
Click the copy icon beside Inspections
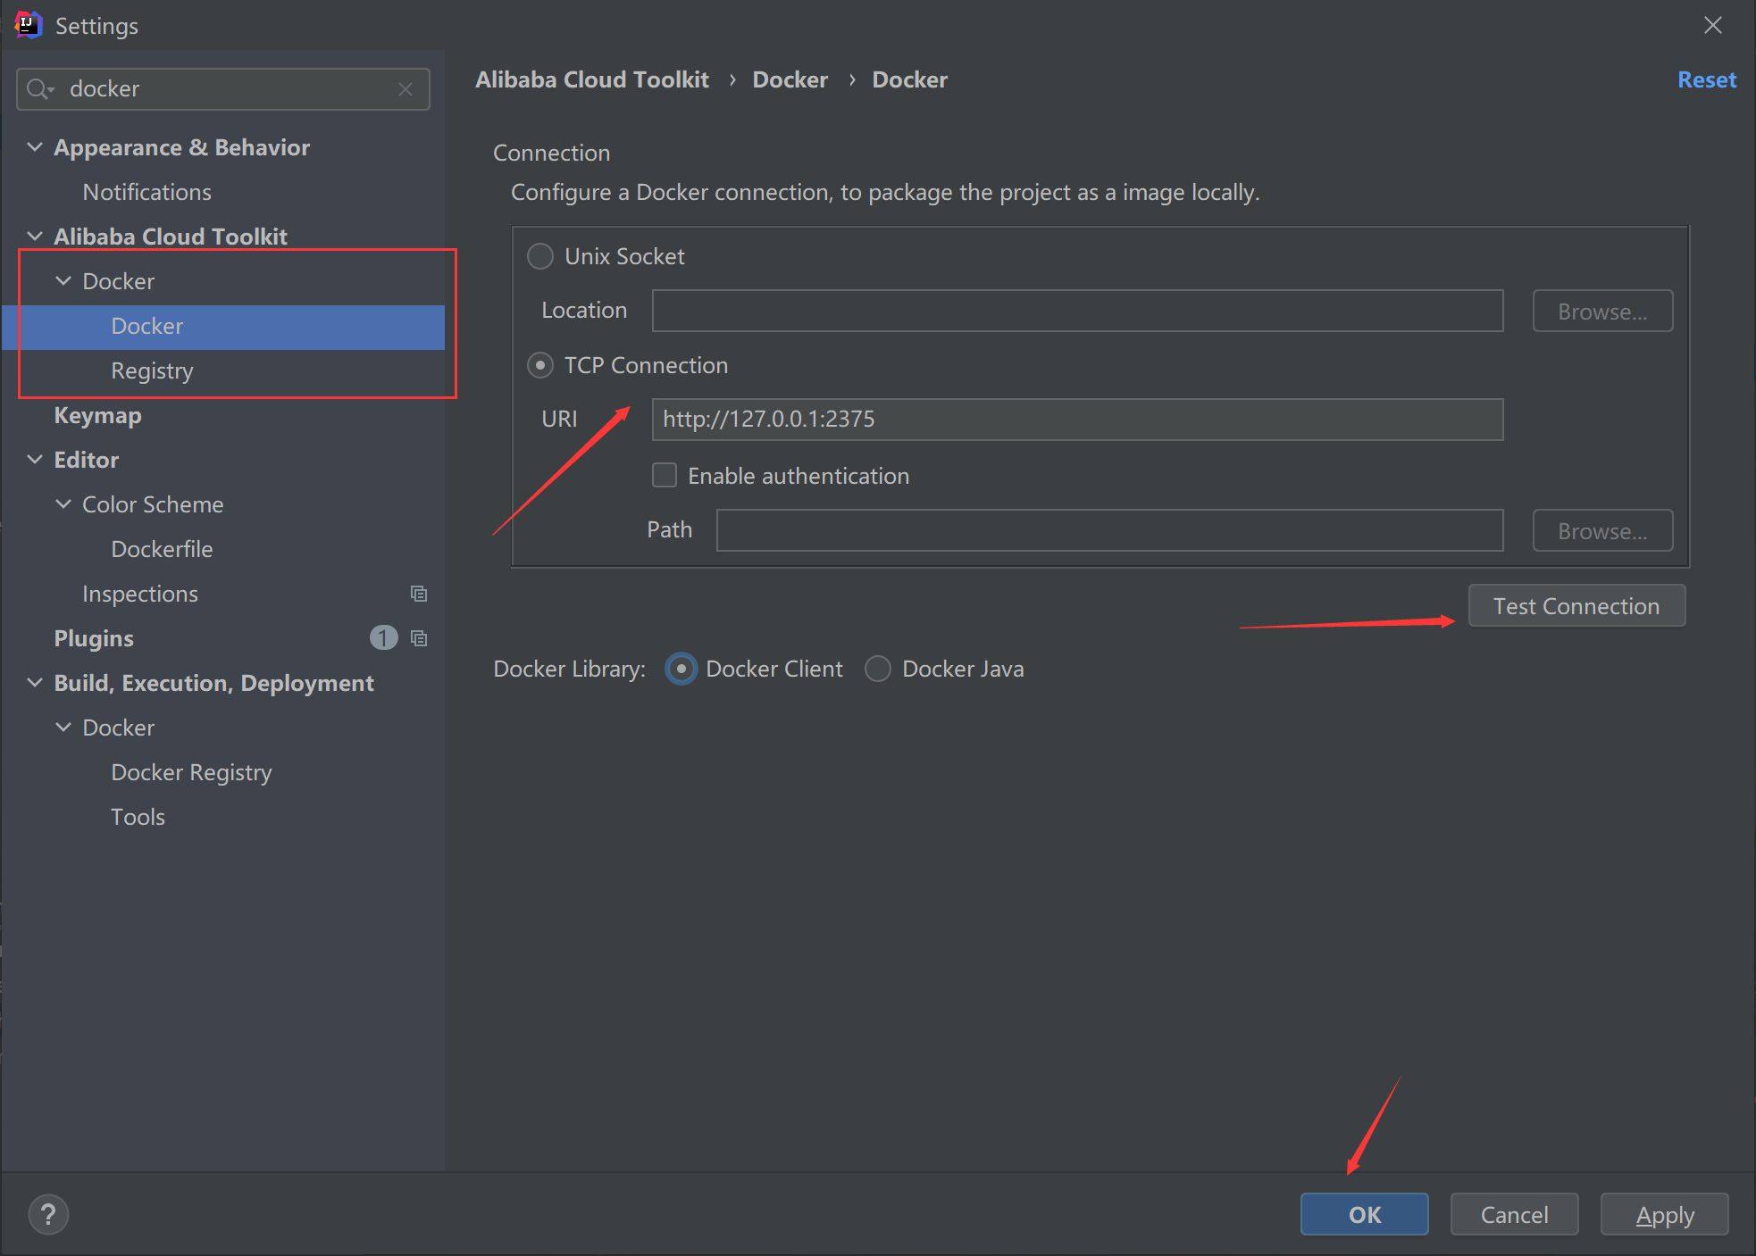click(418, 594)
